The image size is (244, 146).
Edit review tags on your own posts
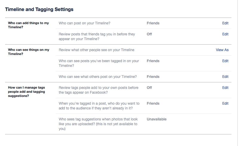tap(225, 88)
